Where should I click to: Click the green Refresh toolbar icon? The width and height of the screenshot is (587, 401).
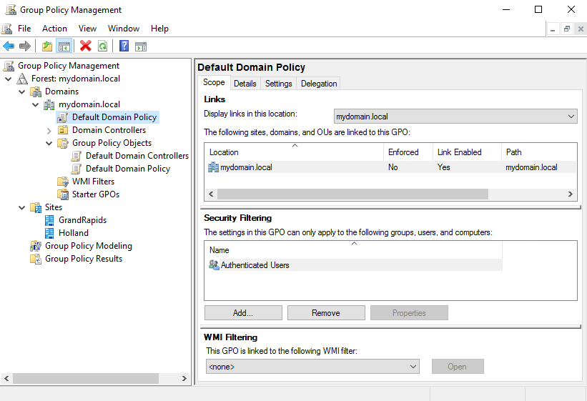103,46
